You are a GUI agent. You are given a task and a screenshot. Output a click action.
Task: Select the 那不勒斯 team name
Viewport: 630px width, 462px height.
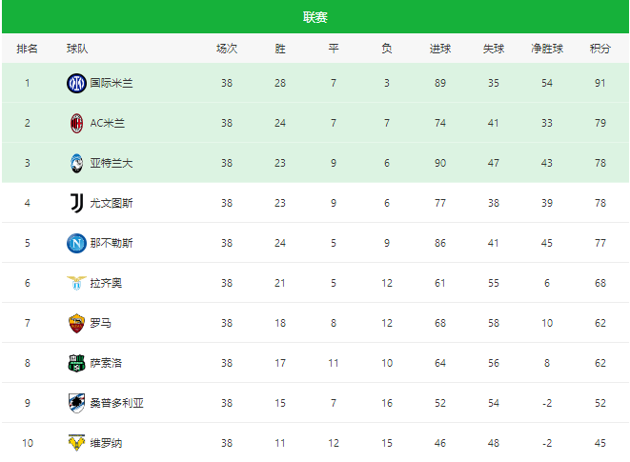[112, 243]
